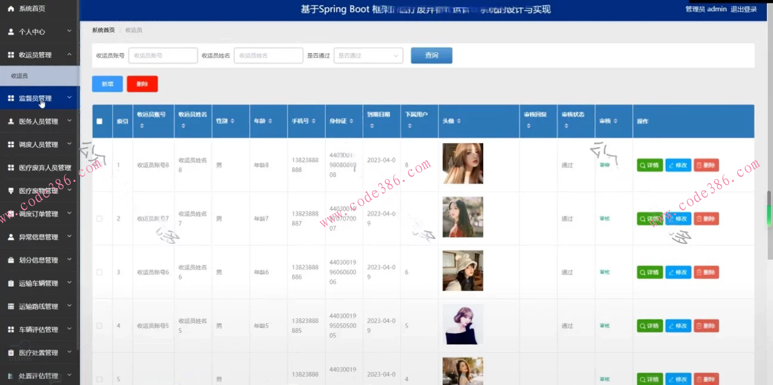773x385 pixels.
Task: Click the trophy icon beside 医疗废物管理
Action: [11, 191]
